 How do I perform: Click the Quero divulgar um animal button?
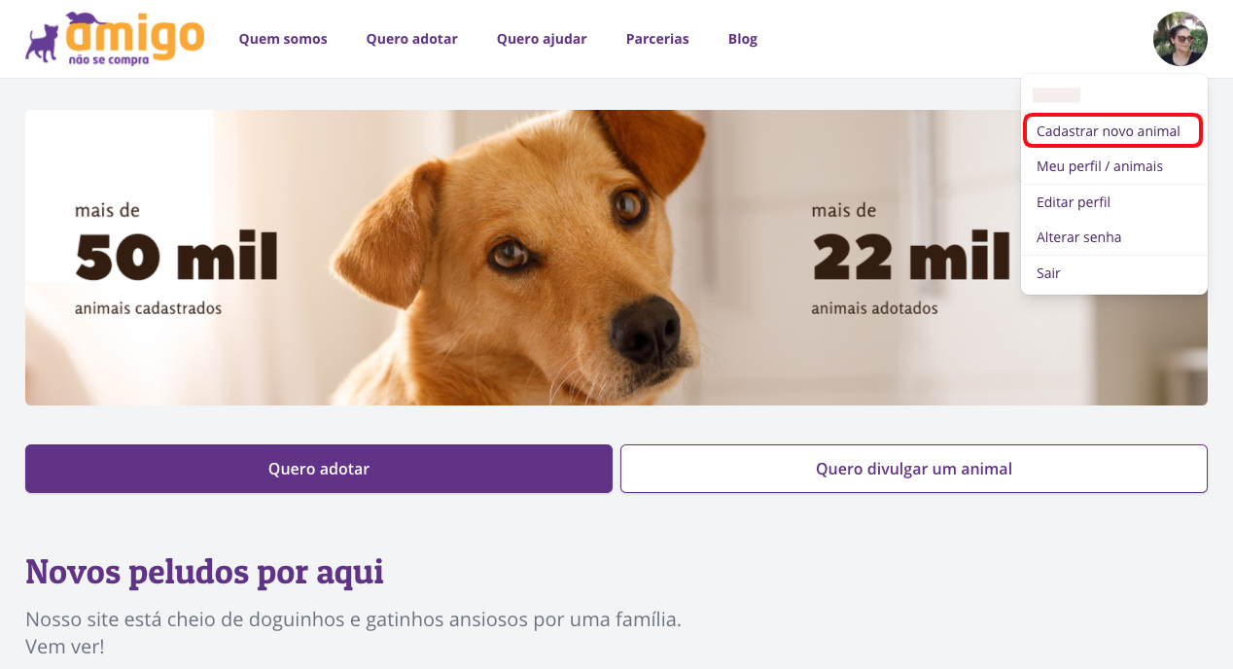[914, 469]
